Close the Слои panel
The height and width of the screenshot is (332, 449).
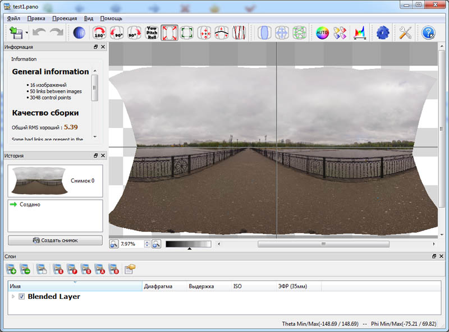click(441, 256)
